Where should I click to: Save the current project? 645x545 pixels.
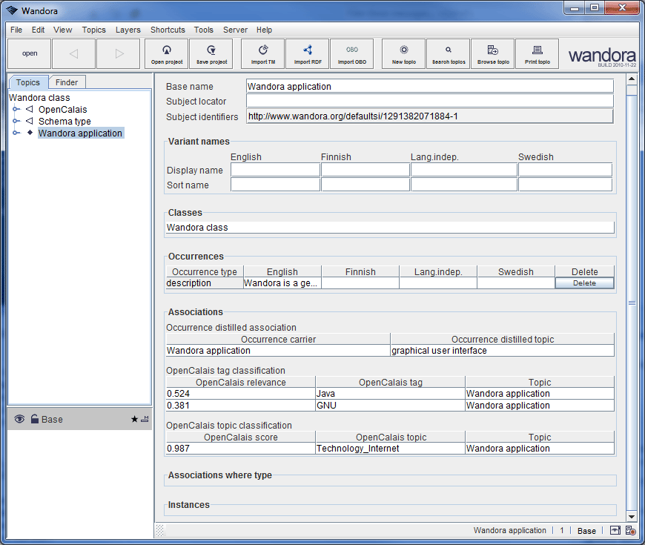[211, 53]
